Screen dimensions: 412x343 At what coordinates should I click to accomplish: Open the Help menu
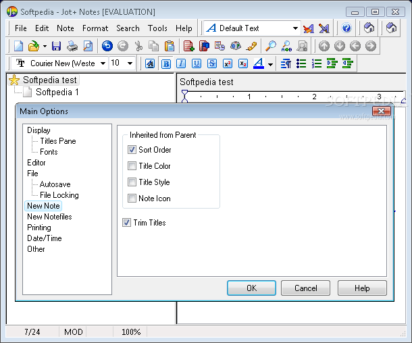pyautogui.click(x=184, y=28)
